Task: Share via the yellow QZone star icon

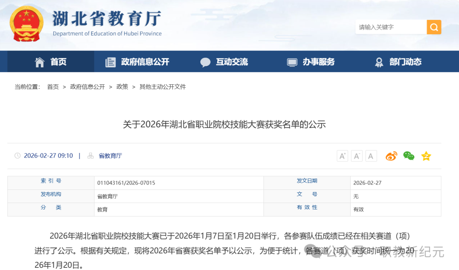Action: coord(426,156)
